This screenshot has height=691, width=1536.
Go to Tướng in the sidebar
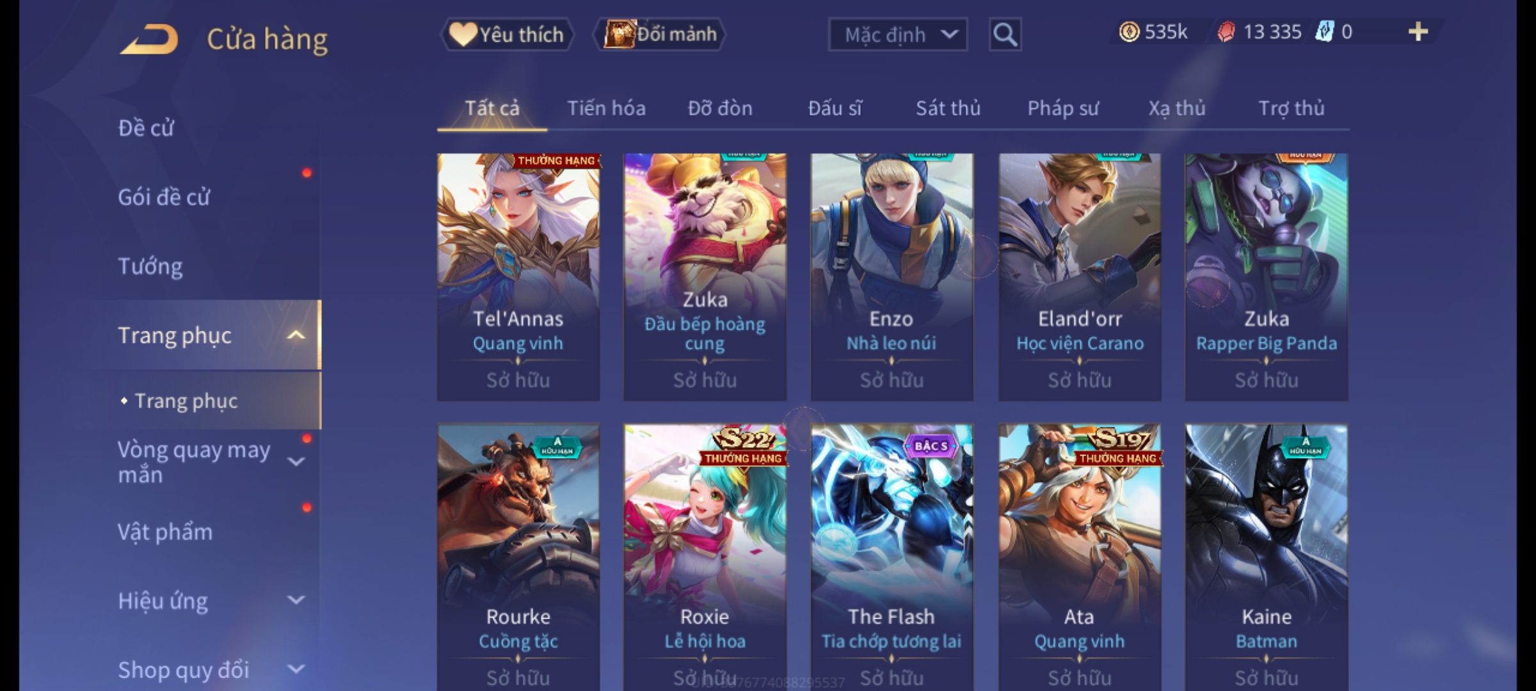(150, 266)
